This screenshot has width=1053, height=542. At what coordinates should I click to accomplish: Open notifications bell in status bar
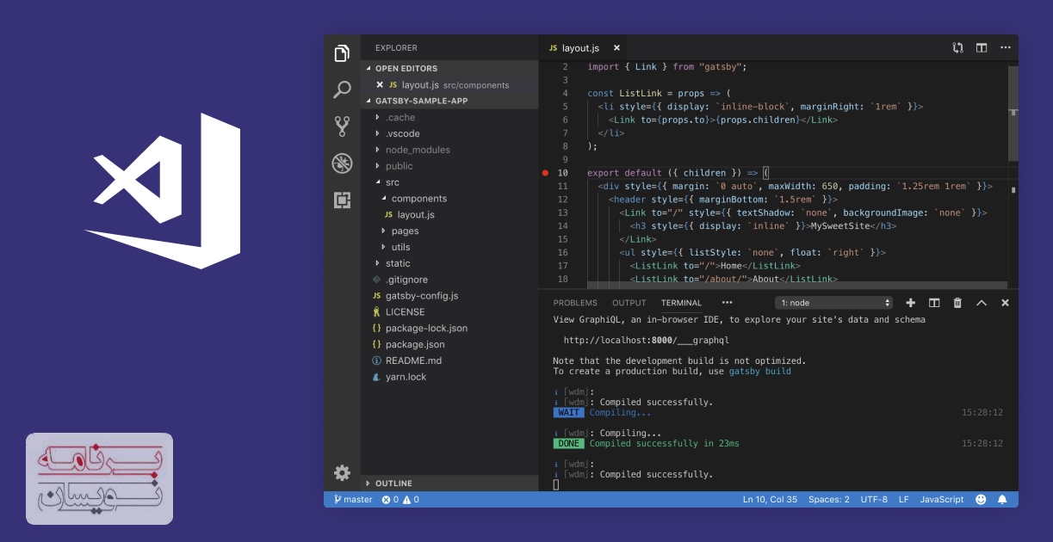click(x=1002, y=499)
